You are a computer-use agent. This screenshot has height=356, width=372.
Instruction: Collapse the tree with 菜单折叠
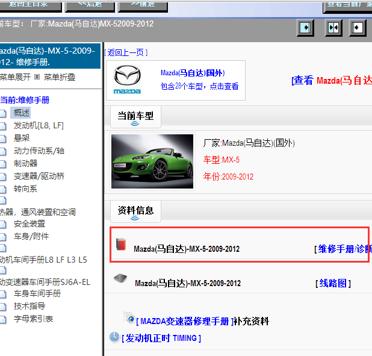[60, 77]
